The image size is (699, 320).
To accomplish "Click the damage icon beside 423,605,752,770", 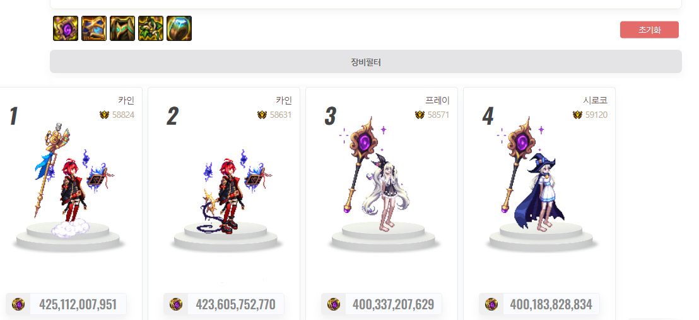I will tap(176, 304).
